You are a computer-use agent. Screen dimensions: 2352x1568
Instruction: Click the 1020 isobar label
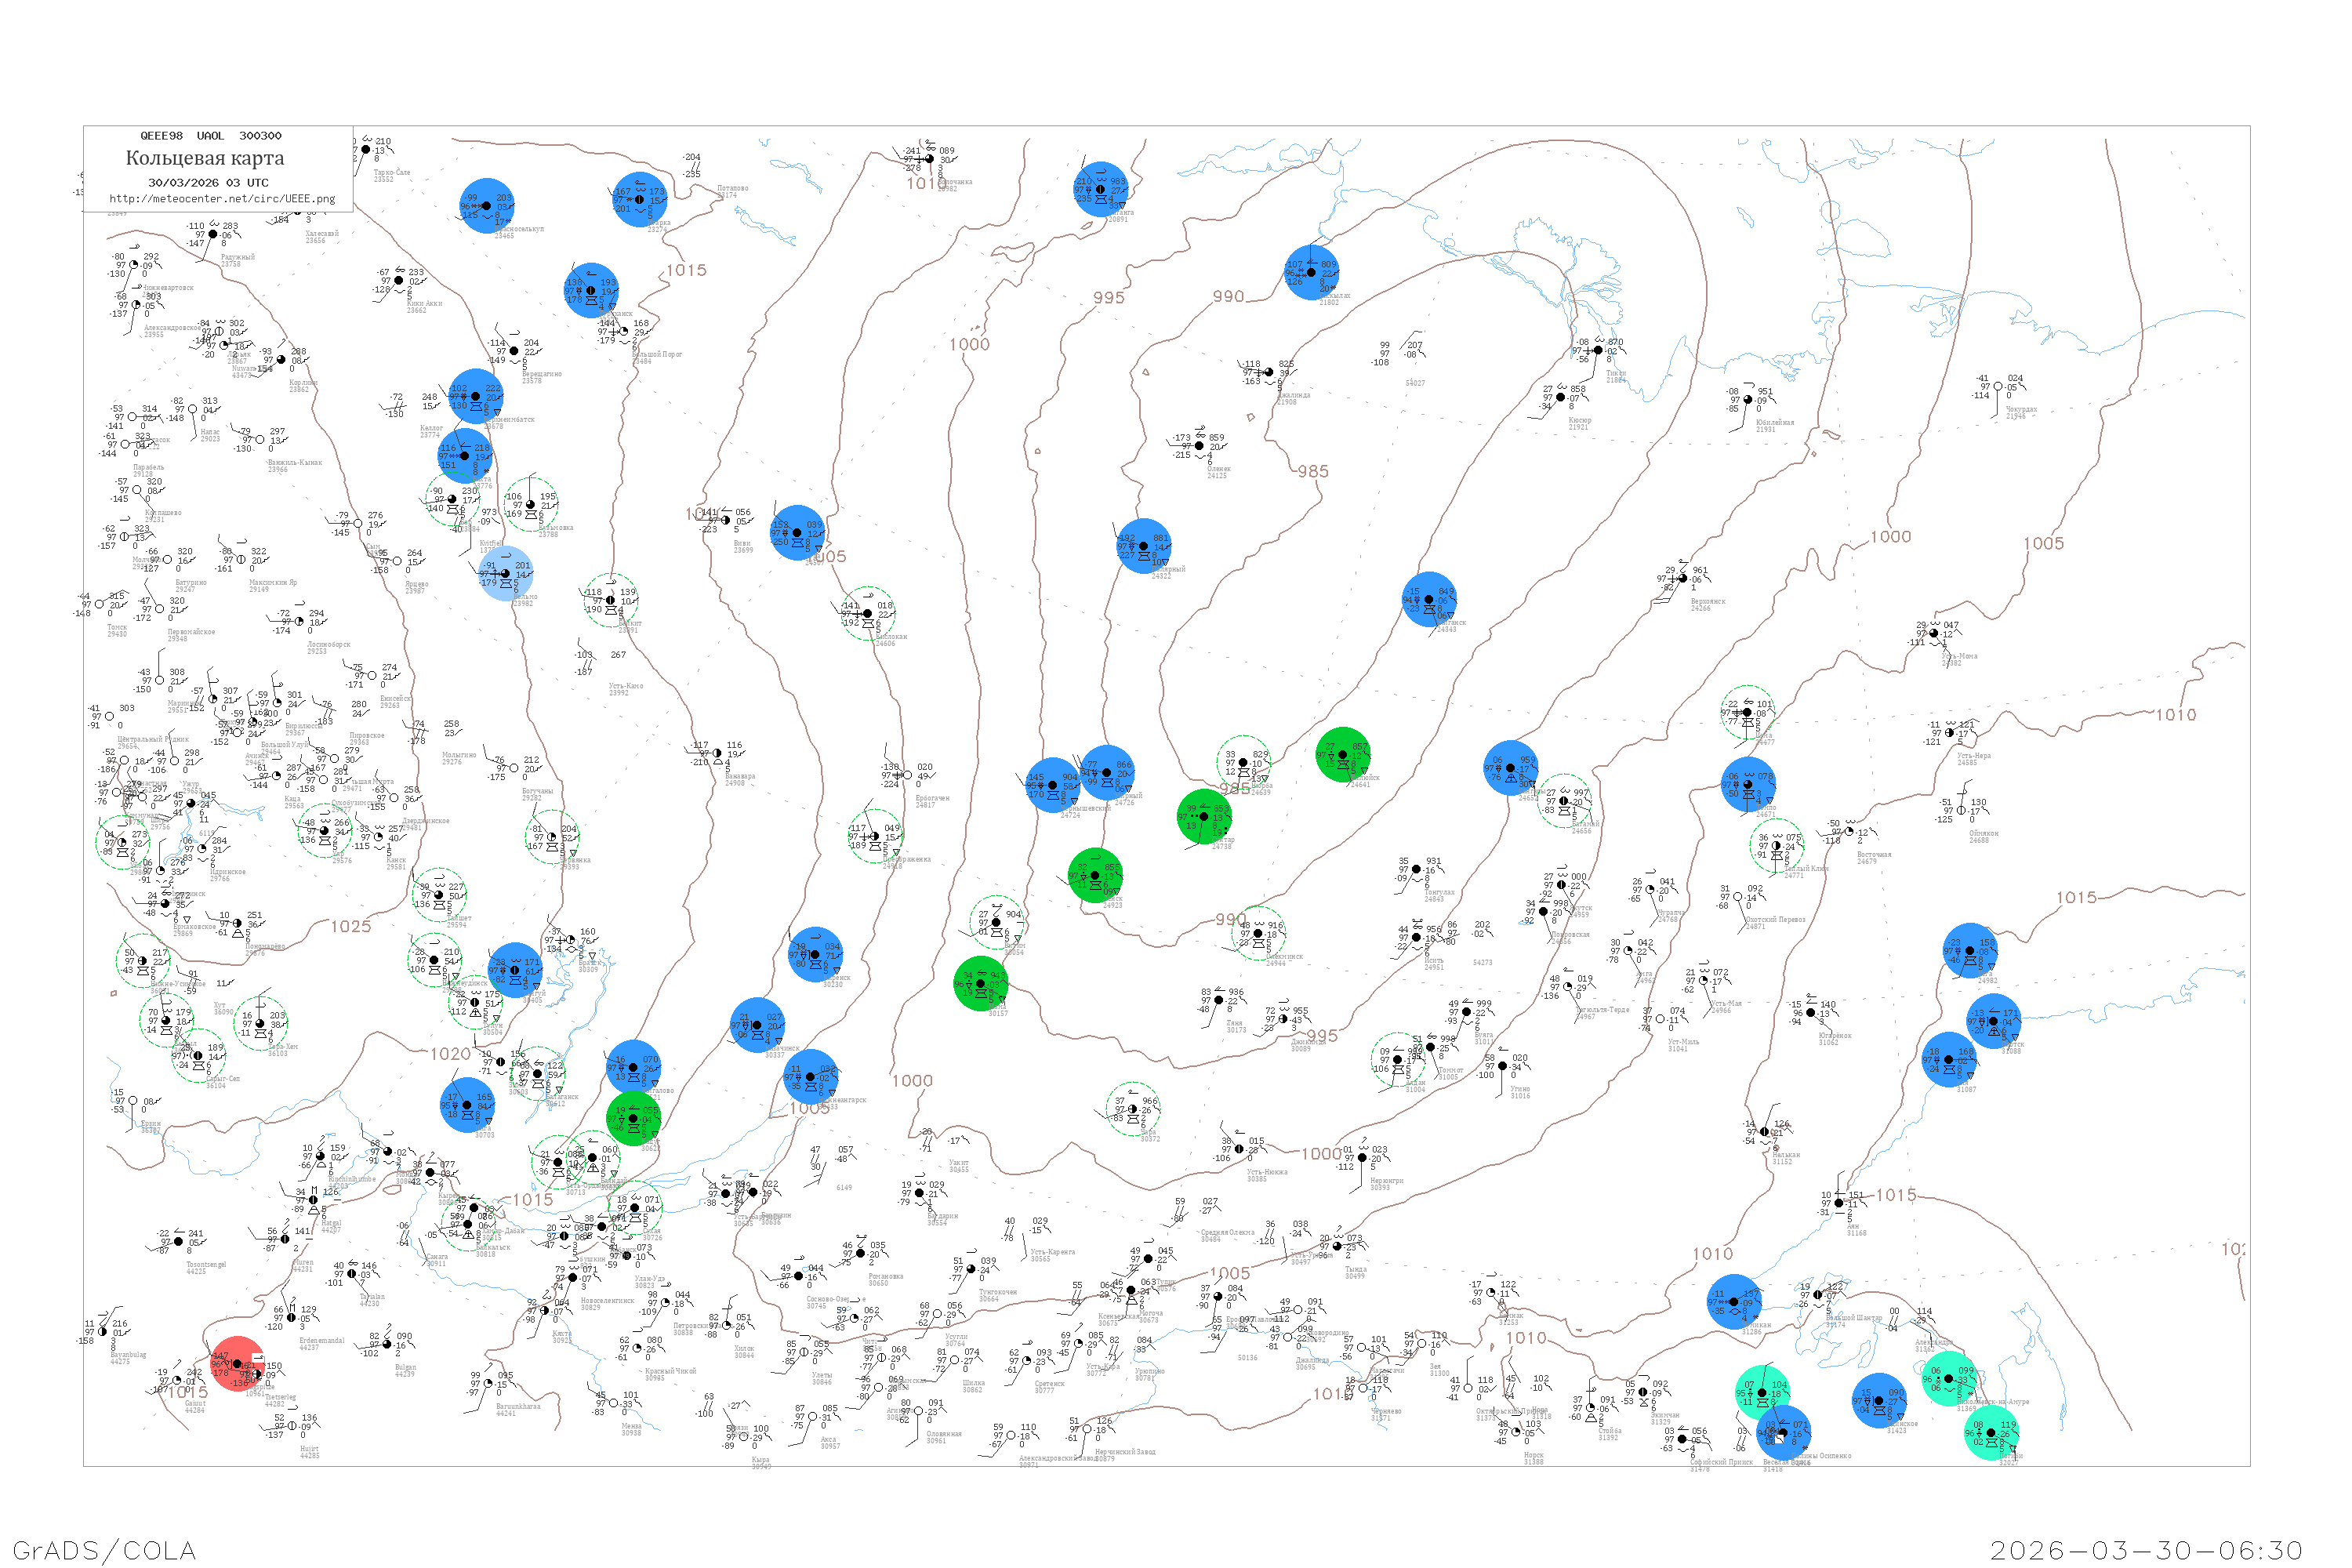pos(450,1054)
